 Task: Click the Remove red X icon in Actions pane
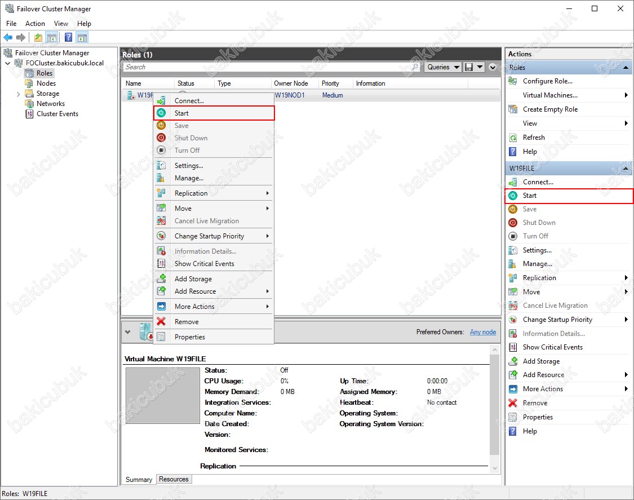click(x=513, y=403)
